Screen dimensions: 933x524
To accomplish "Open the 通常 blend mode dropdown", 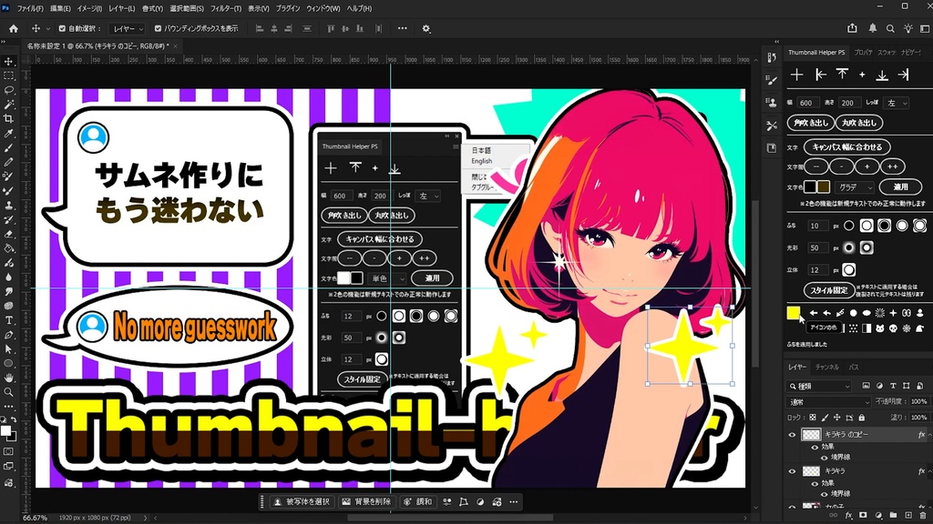I will [829, 402].
